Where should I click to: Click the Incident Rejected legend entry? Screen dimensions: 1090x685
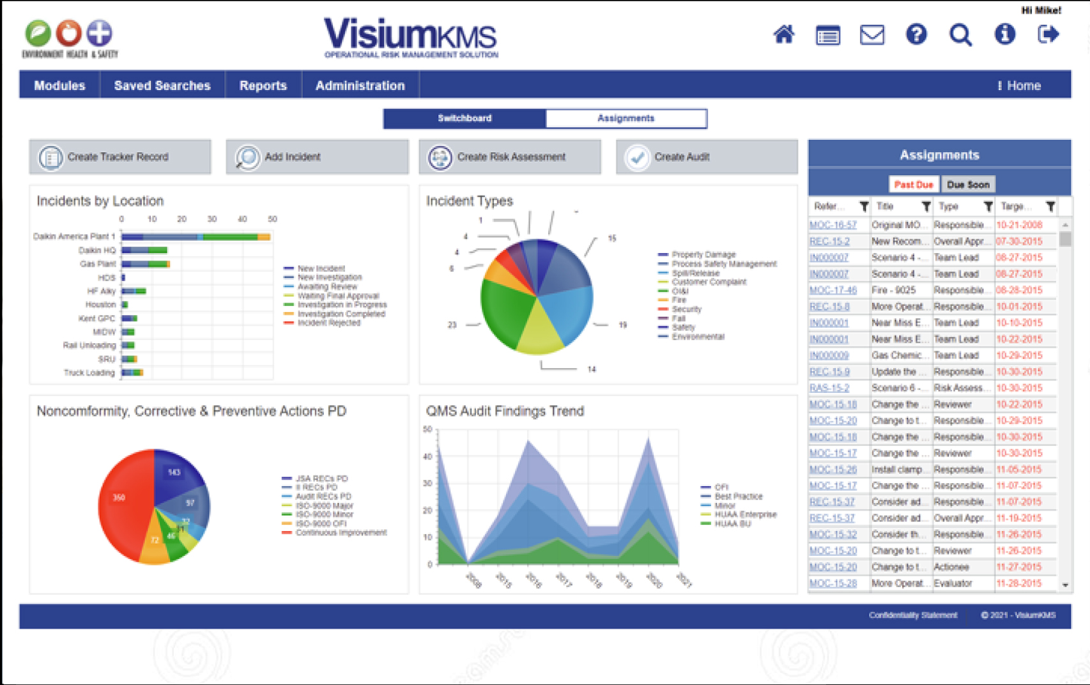coord(322,323)
